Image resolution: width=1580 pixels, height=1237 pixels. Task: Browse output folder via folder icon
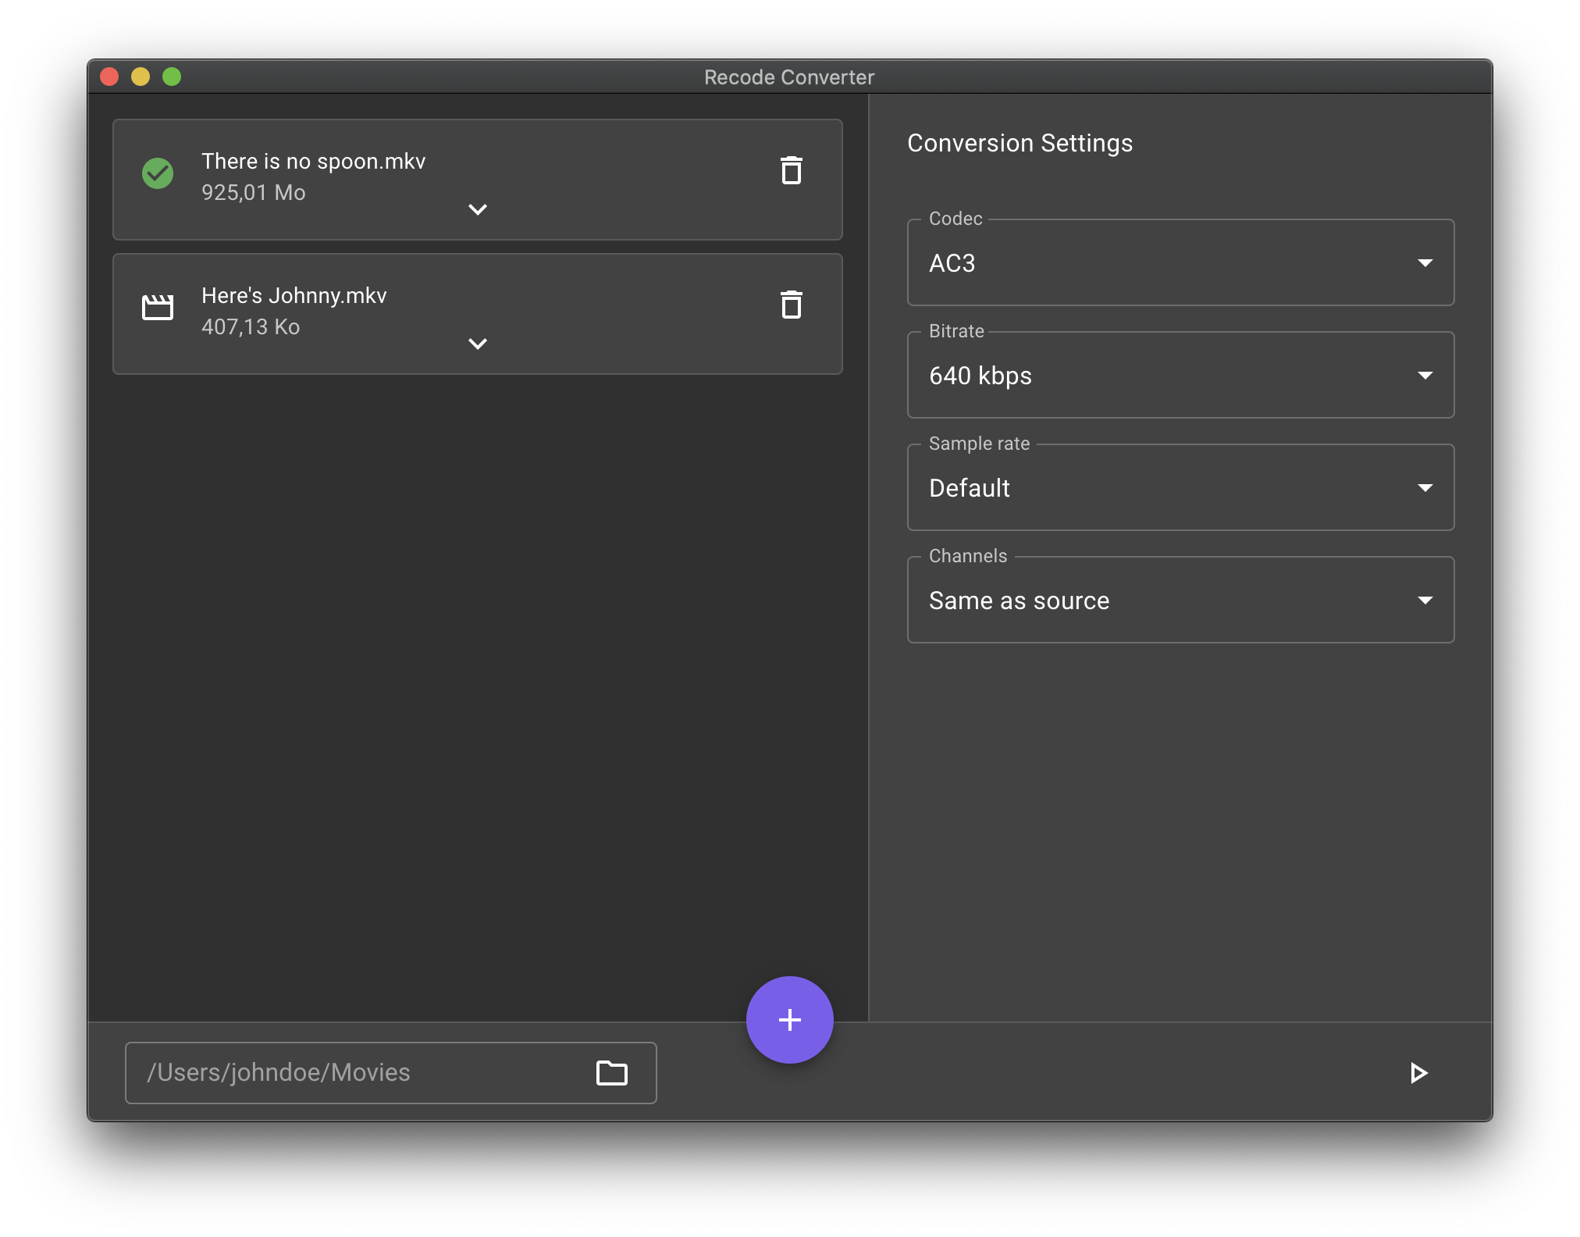click(611, 1072)
